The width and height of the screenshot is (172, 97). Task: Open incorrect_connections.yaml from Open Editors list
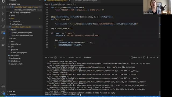tap(25, 10)
